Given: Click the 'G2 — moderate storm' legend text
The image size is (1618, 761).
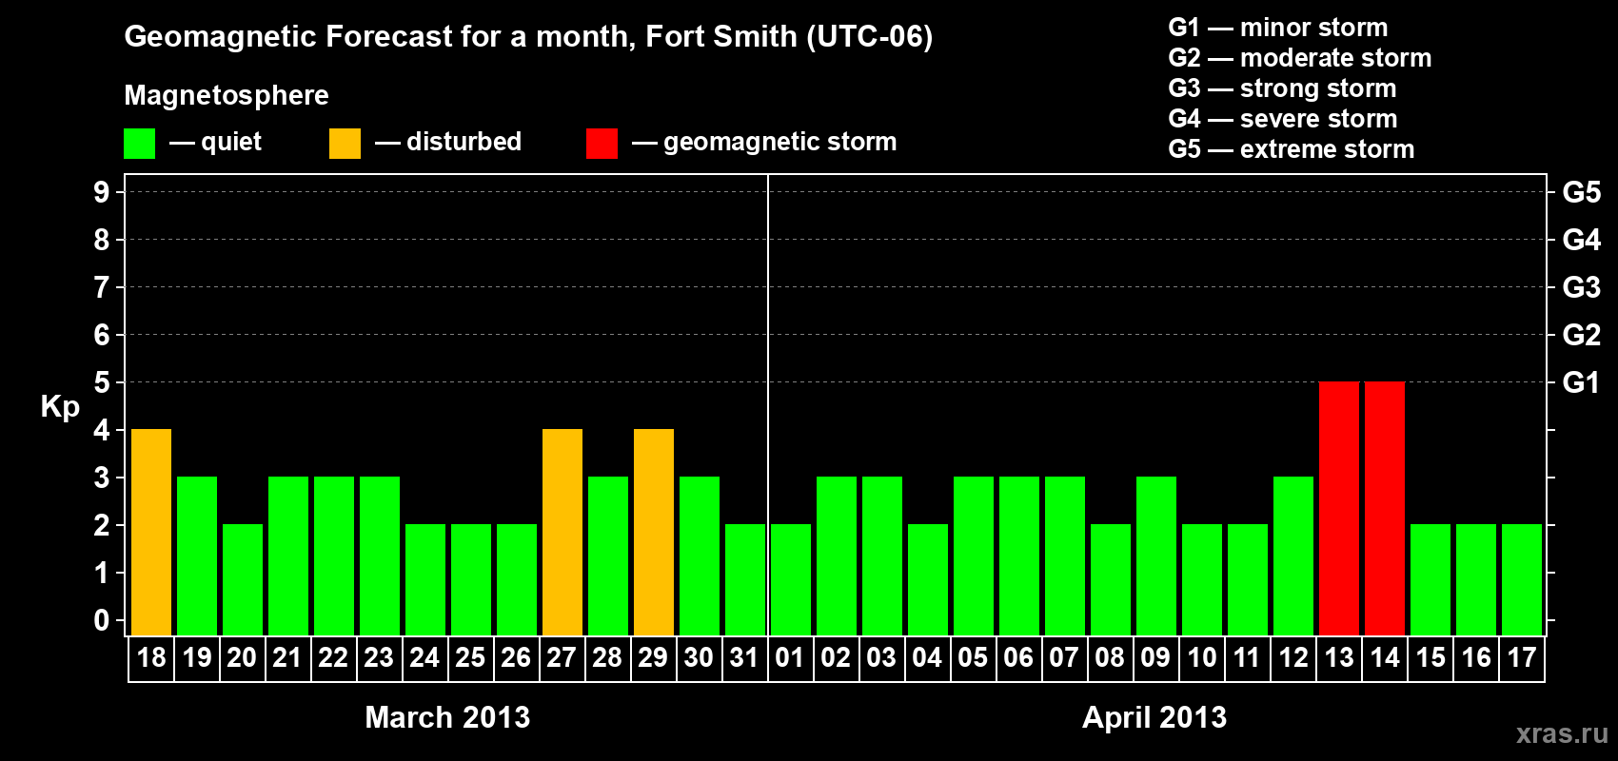Looking at the screenshot, I should click(x=1300, y=58).
